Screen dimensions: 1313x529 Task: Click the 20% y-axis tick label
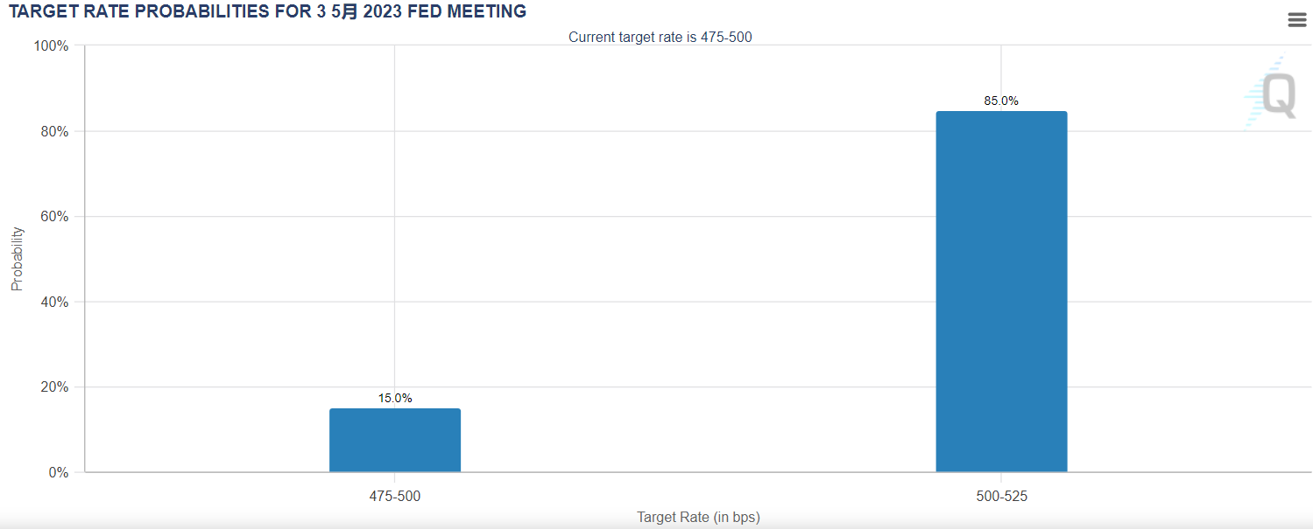[54, 386]
